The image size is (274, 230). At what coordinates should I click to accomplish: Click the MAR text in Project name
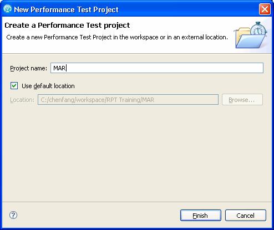[x=59, y=68]
